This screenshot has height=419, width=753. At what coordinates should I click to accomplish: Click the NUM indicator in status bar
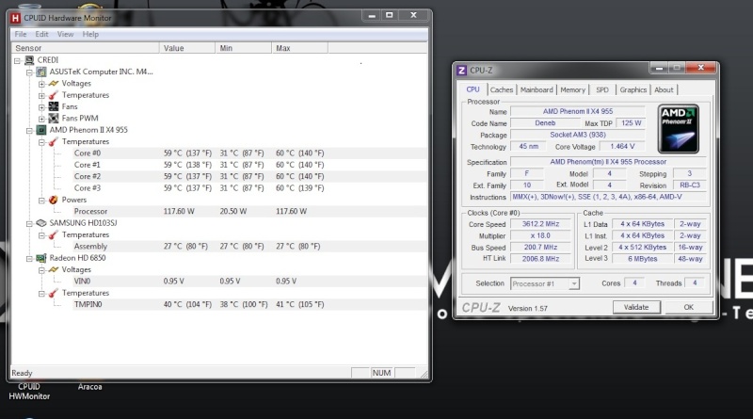[x=381, y=373]
